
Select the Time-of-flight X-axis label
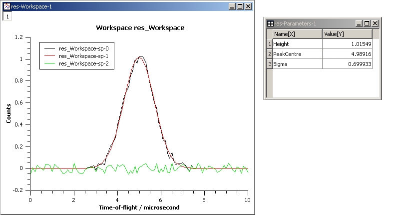140,207
